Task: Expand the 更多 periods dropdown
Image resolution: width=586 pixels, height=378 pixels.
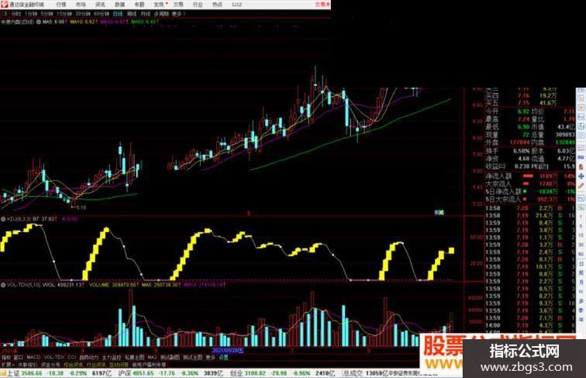Action: pyautogui.click(x=178, y=14)
